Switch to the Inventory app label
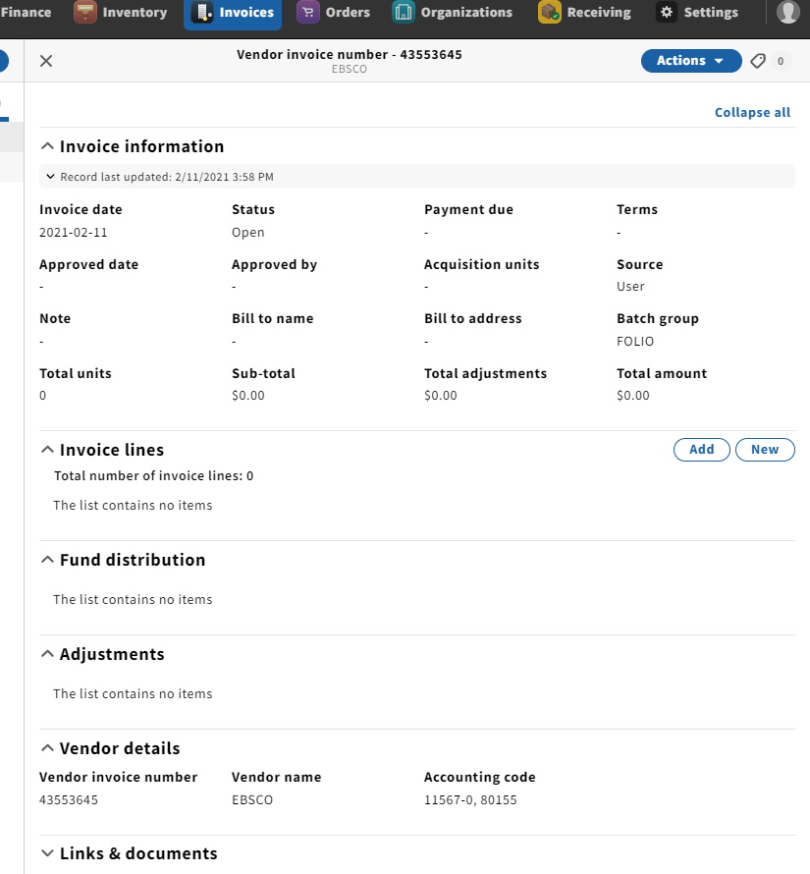The height and width of the screenshot is (874, 810). point(135,12)
